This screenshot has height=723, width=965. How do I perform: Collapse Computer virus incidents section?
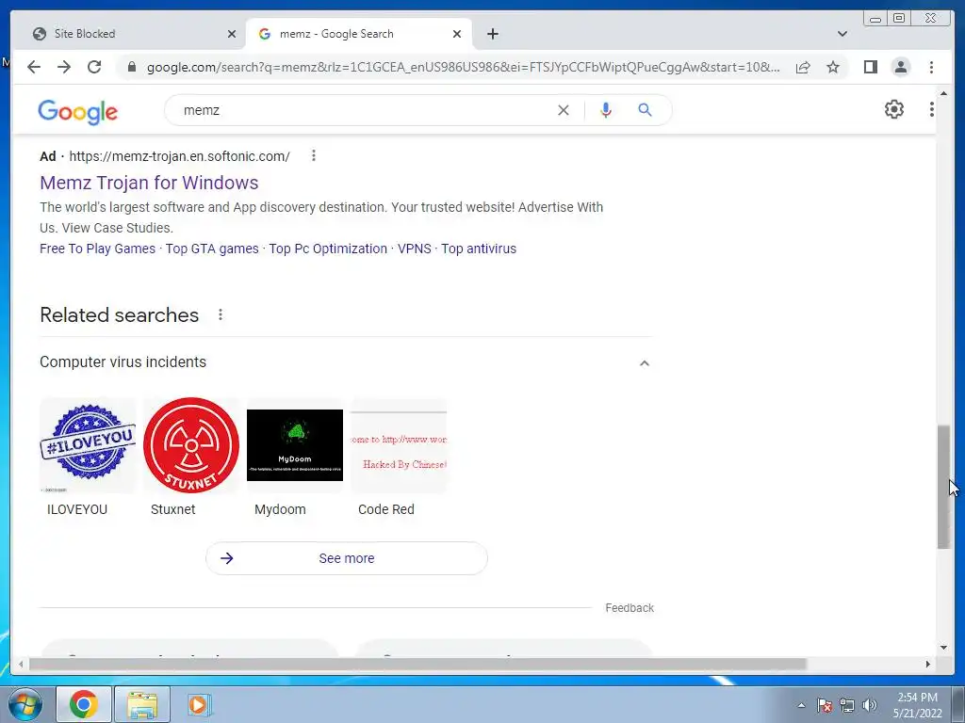click(x=644, y=362)
